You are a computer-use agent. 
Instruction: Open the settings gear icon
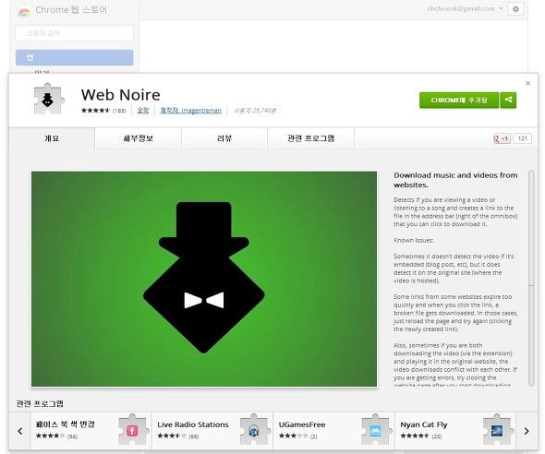click(515, 9)
